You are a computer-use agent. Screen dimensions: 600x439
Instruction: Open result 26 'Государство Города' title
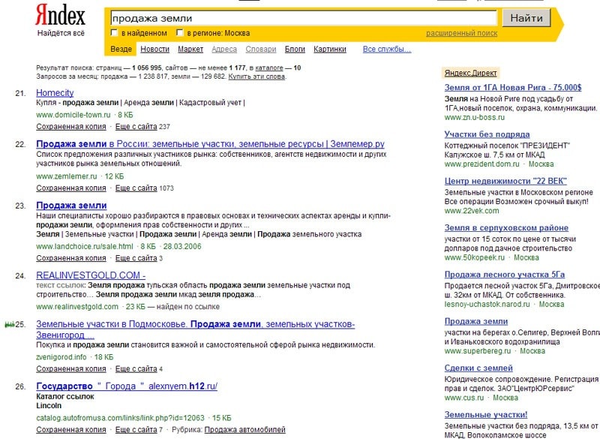click(127, 386)
